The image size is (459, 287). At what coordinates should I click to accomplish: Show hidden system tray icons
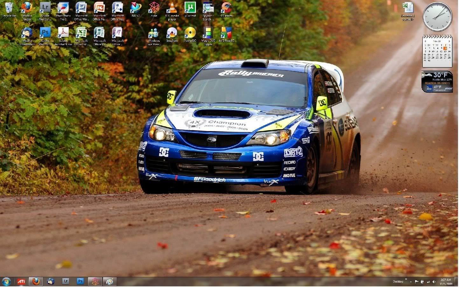click(411, 282)
